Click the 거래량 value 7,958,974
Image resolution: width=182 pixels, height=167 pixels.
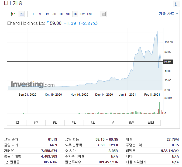click(x=49, y=151)
